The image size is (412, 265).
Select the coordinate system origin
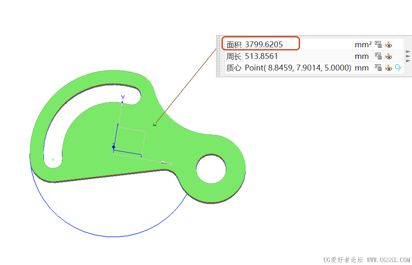tap(114, 147)
